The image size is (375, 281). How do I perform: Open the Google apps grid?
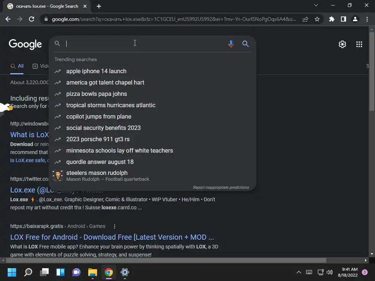point(359,44)
